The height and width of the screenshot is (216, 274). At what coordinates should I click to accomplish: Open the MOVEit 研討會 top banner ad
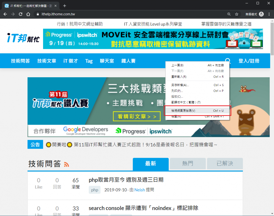[153, 39]
